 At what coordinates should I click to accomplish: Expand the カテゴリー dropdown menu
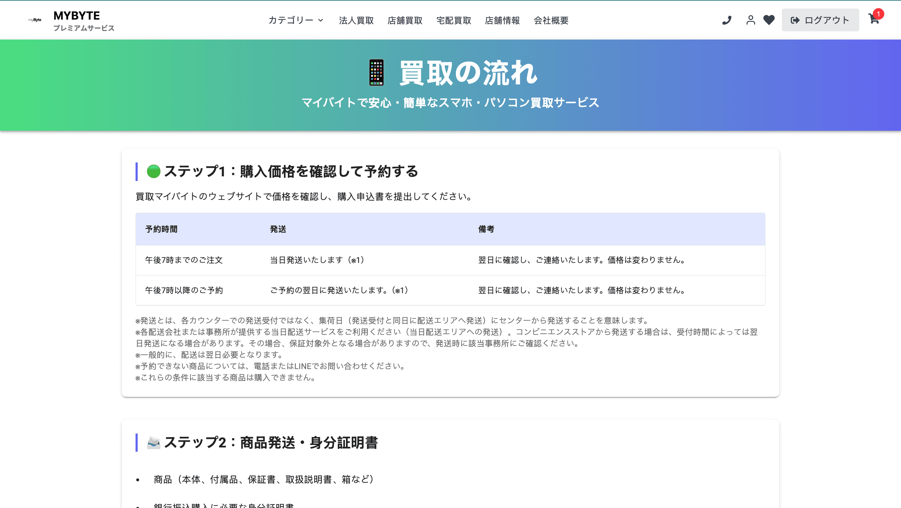pos(291,20)
